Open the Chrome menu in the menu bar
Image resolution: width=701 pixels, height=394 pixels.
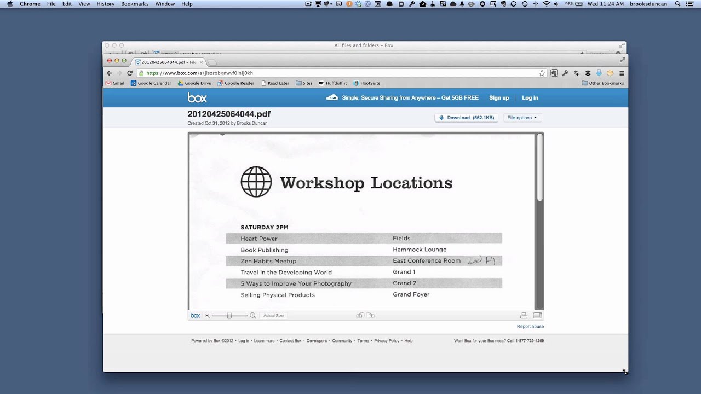[x=30, y=4]
